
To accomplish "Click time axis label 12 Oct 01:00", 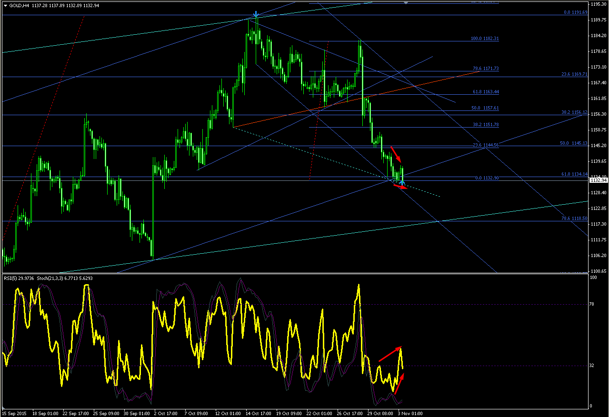I will click(228, 413).
